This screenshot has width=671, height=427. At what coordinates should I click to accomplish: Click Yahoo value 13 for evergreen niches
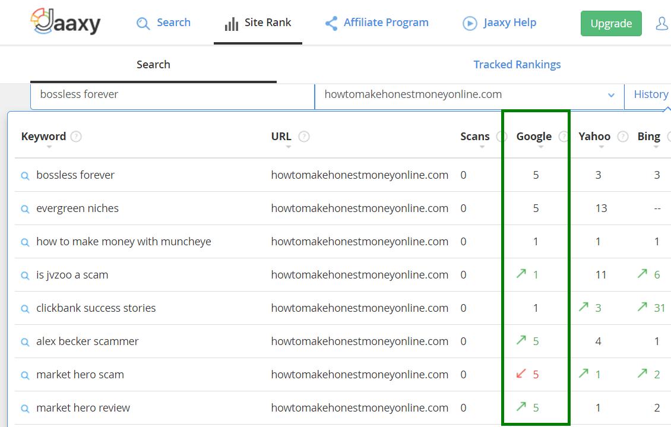601,208
